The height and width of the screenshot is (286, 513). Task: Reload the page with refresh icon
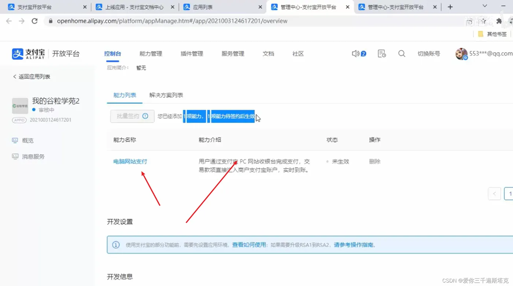35,21
